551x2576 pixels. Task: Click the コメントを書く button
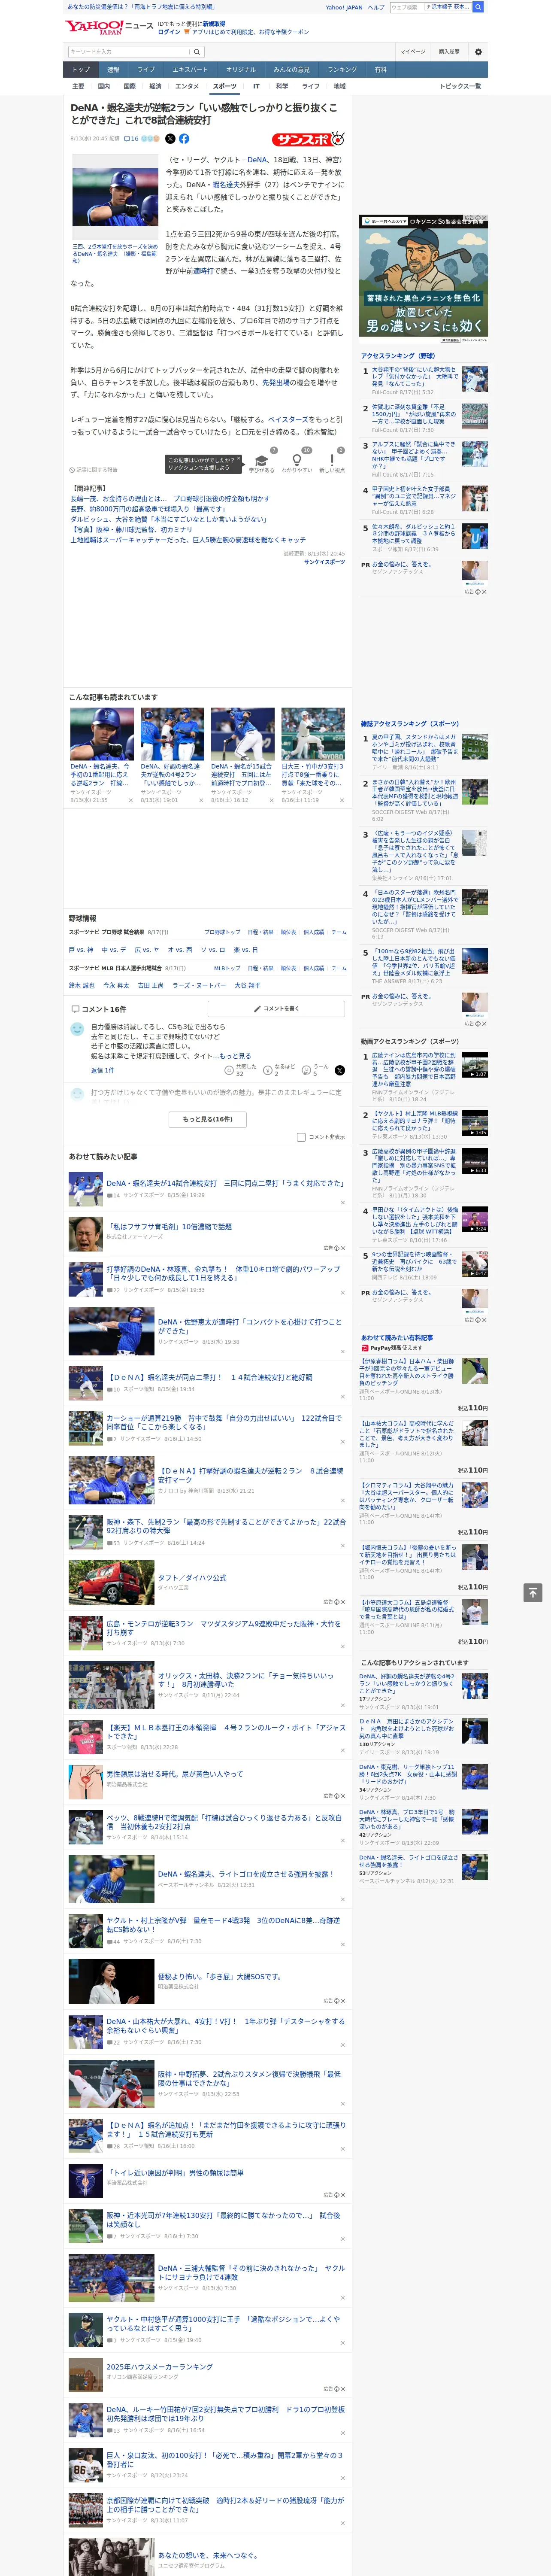coord(276,1009)
